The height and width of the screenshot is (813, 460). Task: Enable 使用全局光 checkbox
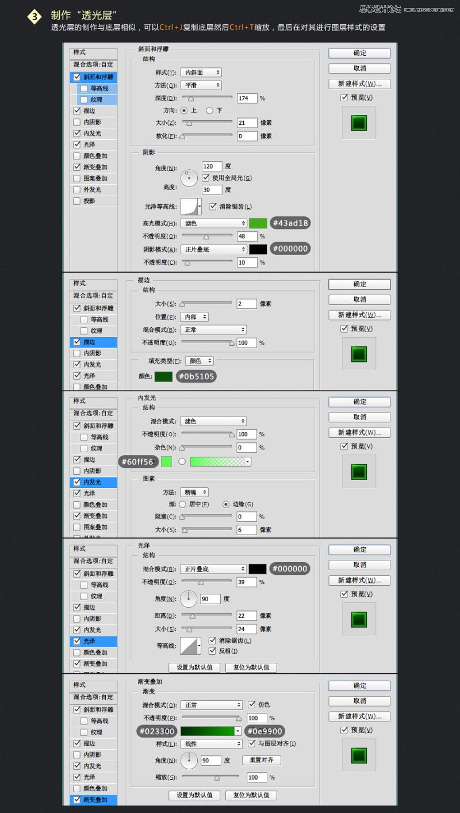(x=206, y=178)
